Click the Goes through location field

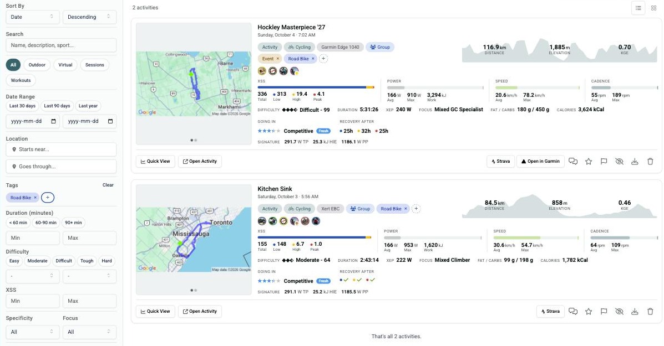click(x=61, y=167)
